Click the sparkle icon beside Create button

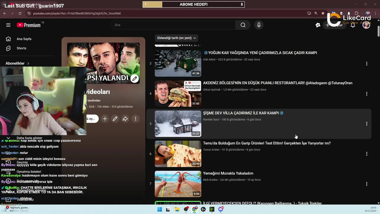coord(318,25)
